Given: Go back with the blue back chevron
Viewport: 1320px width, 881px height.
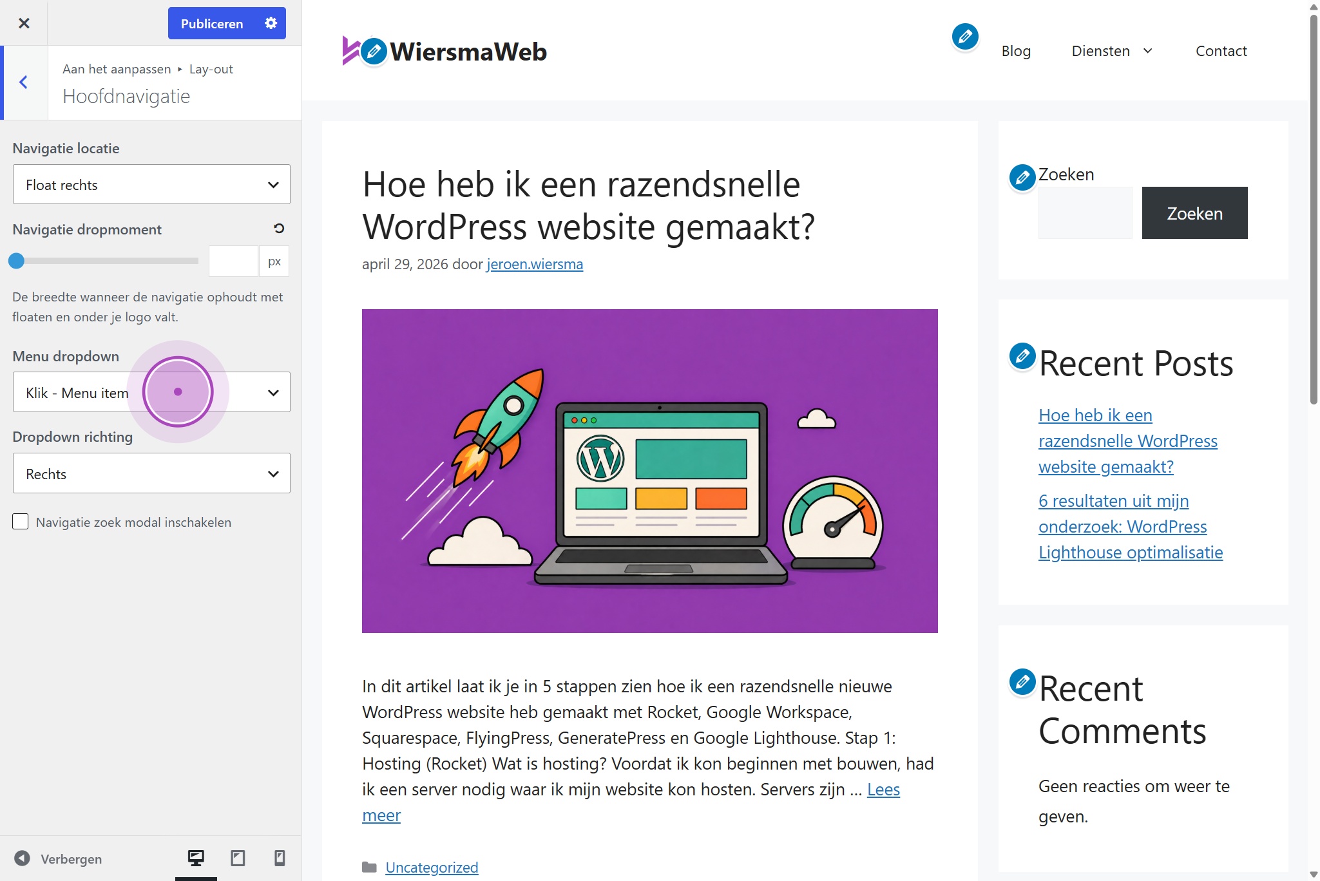Looking at the screenshot, I should pos(23,82).
